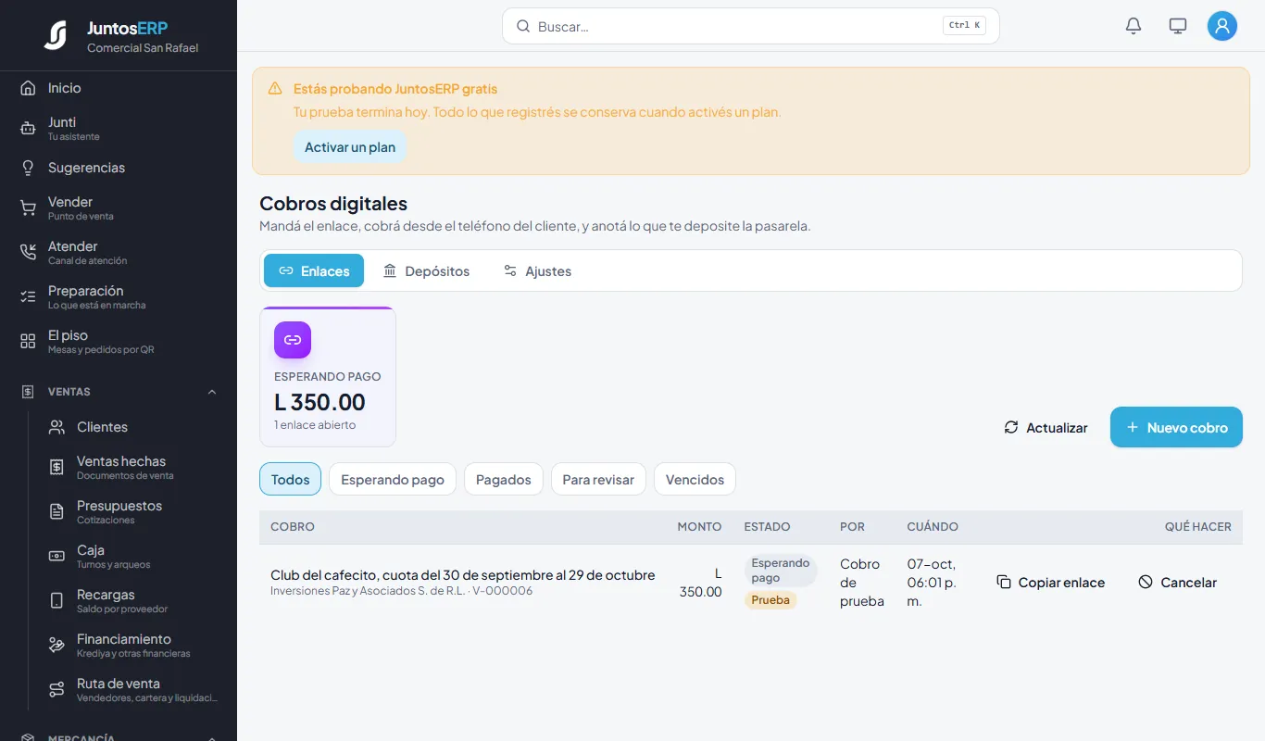1265x741 pixels.
Task: Switch to the Enlaces tab
Action: point(314,270)
